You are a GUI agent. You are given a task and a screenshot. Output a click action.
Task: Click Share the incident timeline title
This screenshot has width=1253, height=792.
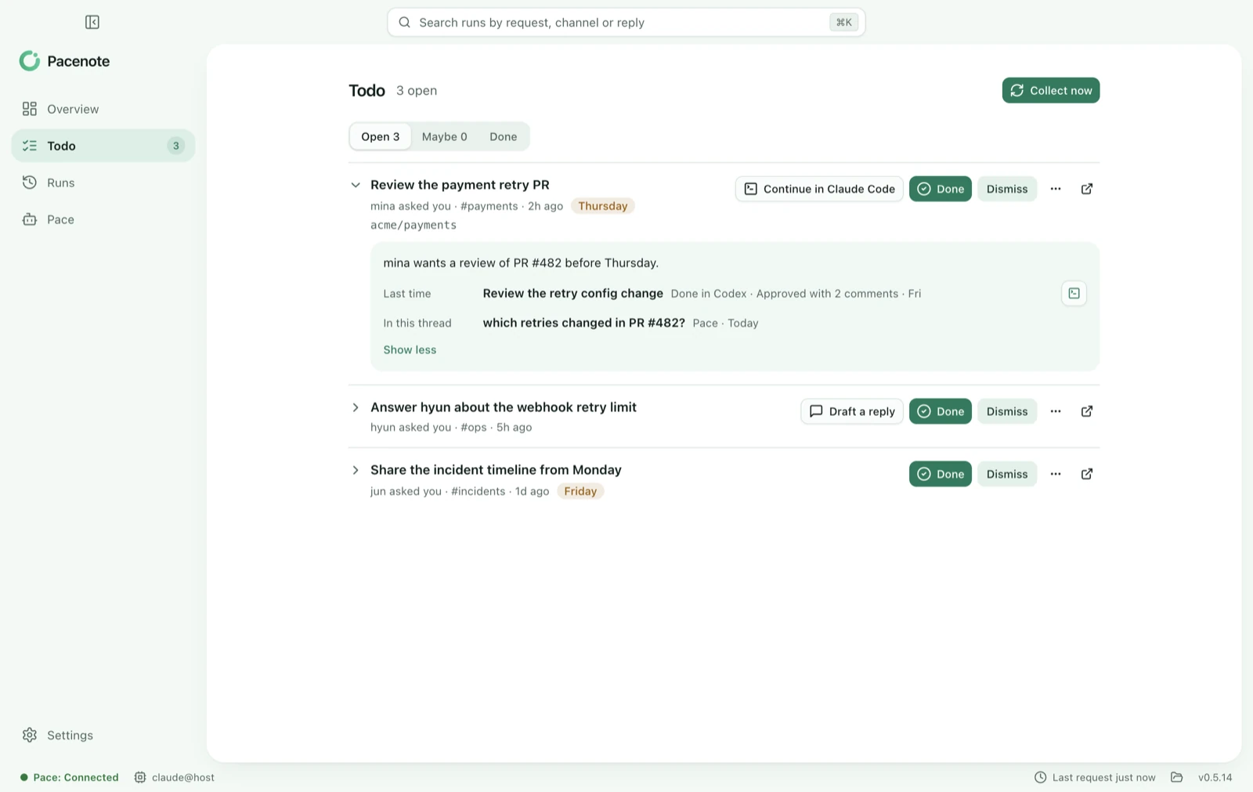[x=496, y=470]
